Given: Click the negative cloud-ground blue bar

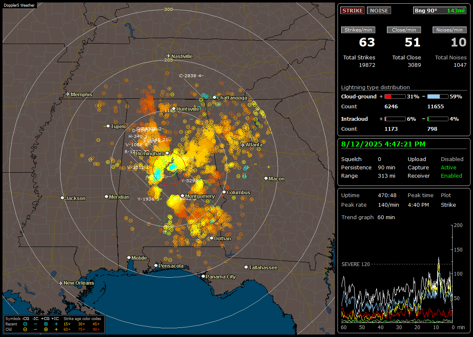Looking at the screenshot, I should click(438, 97).
